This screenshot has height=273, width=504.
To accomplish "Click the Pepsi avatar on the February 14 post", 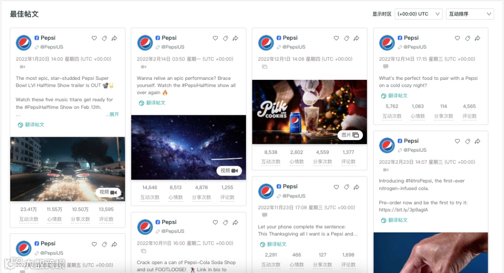I will click(145, 43).
